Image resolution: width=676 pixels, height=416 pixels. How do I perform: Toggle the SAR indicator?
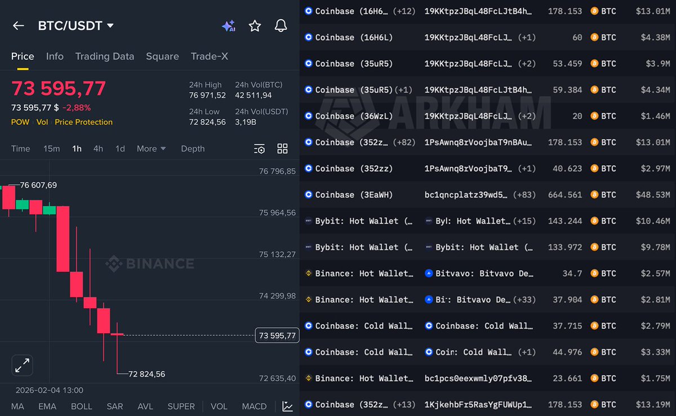pyautogui.click(x=115, y=406)
